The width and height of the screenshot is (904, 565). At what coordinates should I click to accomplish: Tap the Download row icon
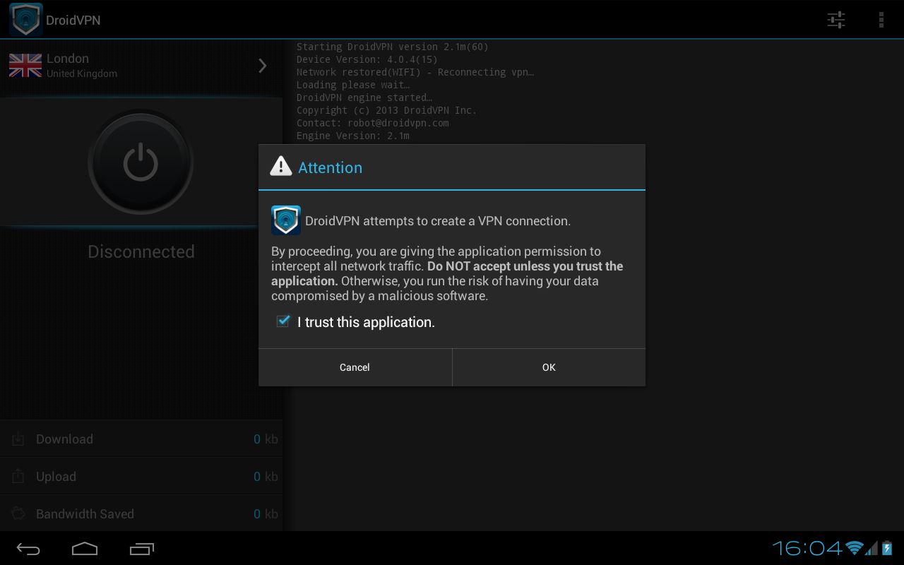click(x=18, y=439)
